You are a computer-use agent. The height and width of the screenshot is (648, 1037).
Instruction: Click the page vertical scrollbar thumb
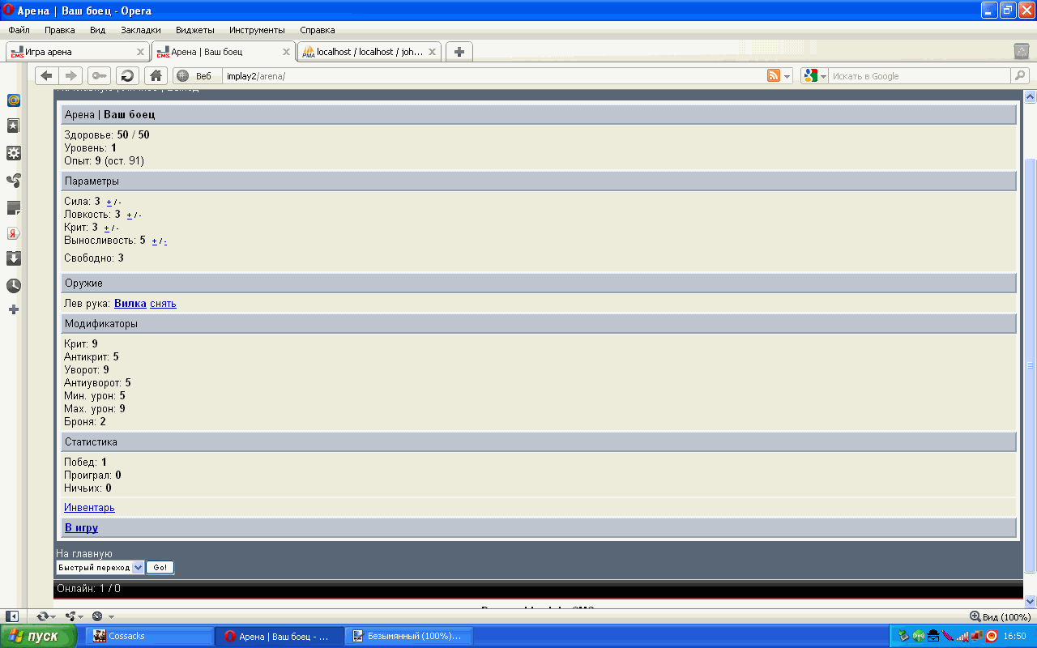[x=1031, y=364]
